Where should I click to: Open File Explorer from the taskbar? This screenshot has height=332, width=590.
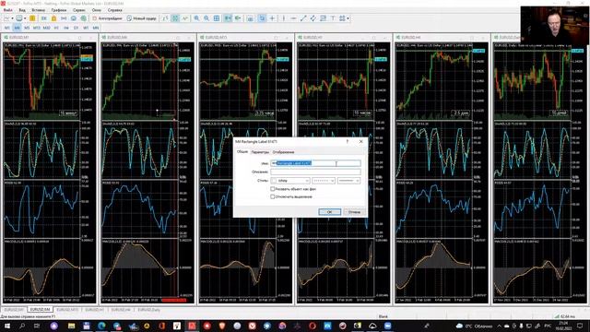pyautogui.click(x=72, y=326)
